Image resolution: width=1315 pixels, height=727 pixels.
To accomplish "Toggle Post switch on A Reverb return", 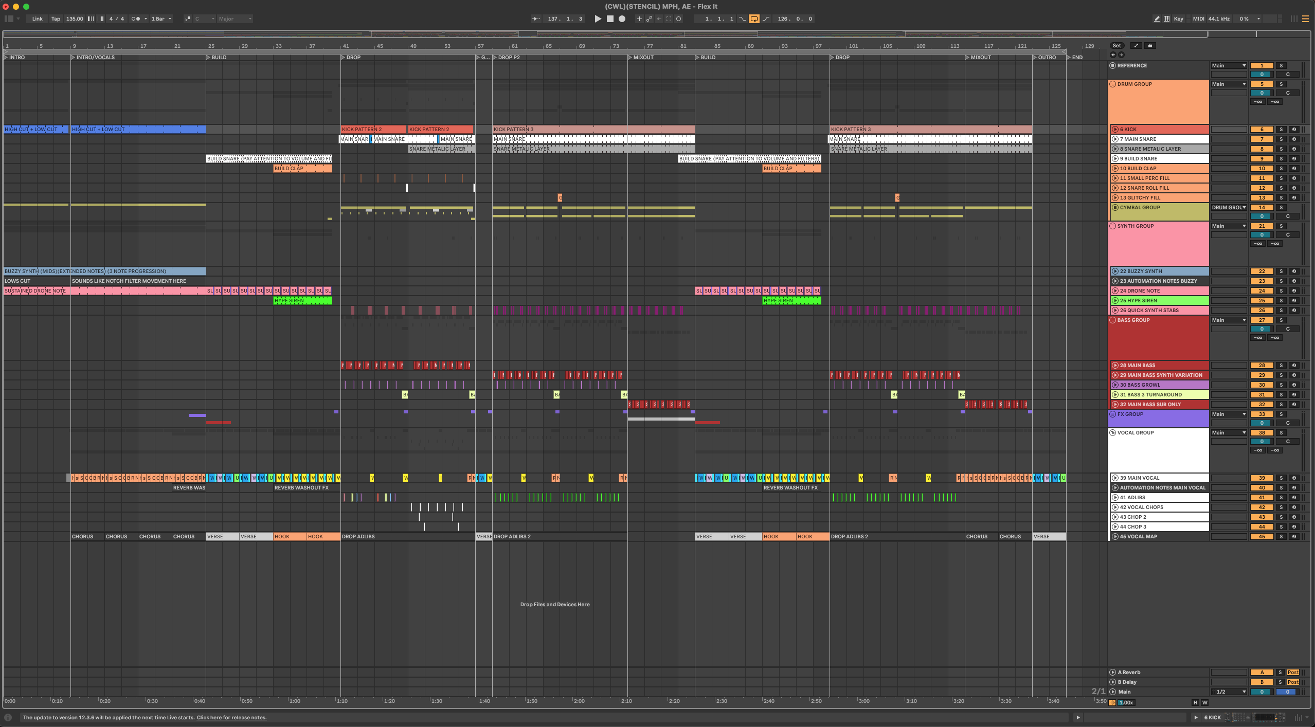I will point(1293,673).
